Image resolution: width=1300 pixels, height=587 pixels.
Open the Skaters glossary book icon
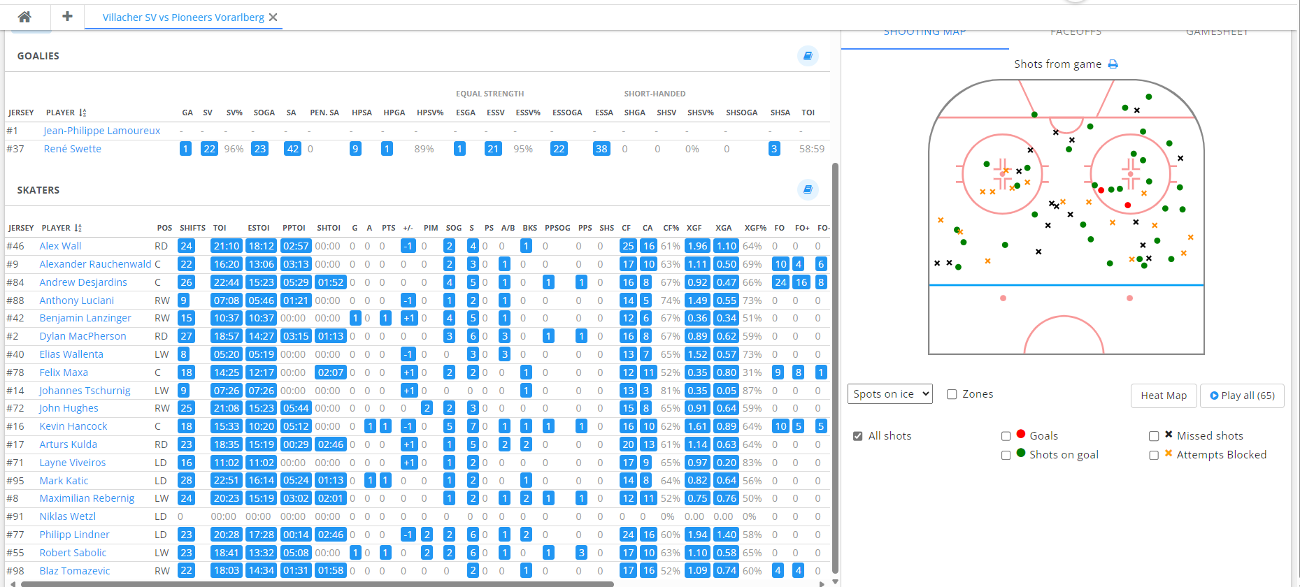click(808, 189)
